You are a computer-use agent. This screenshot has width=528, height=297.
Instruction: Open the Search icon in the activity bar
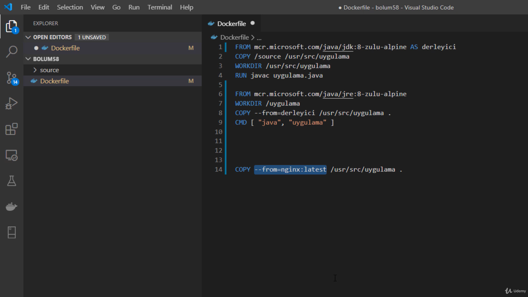click(x=12, y=52)
